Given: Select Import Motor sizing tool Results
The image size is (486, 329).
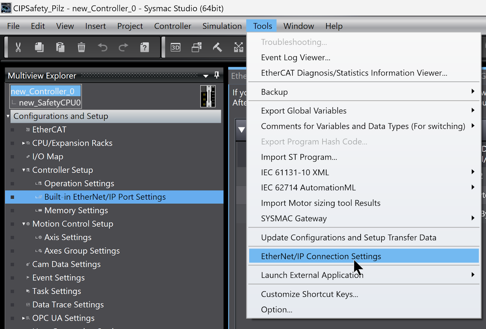Looking at the screenshot, I should point(364,203).
